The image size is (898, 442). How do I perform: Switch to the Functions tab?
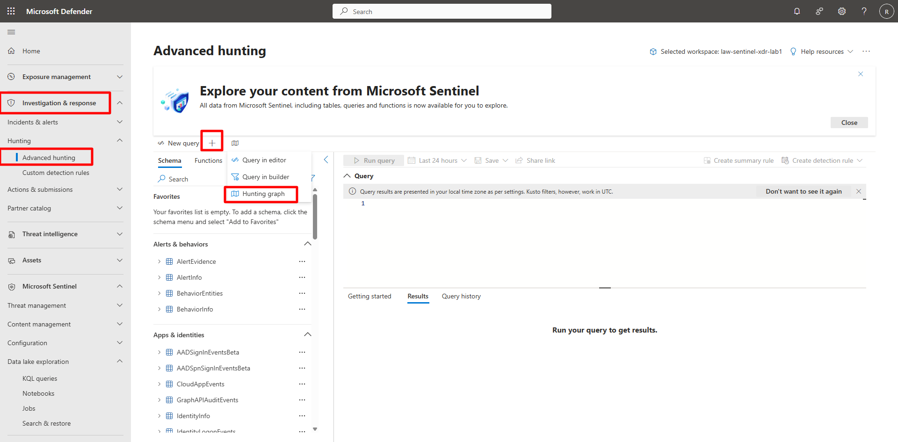(209, 160)
